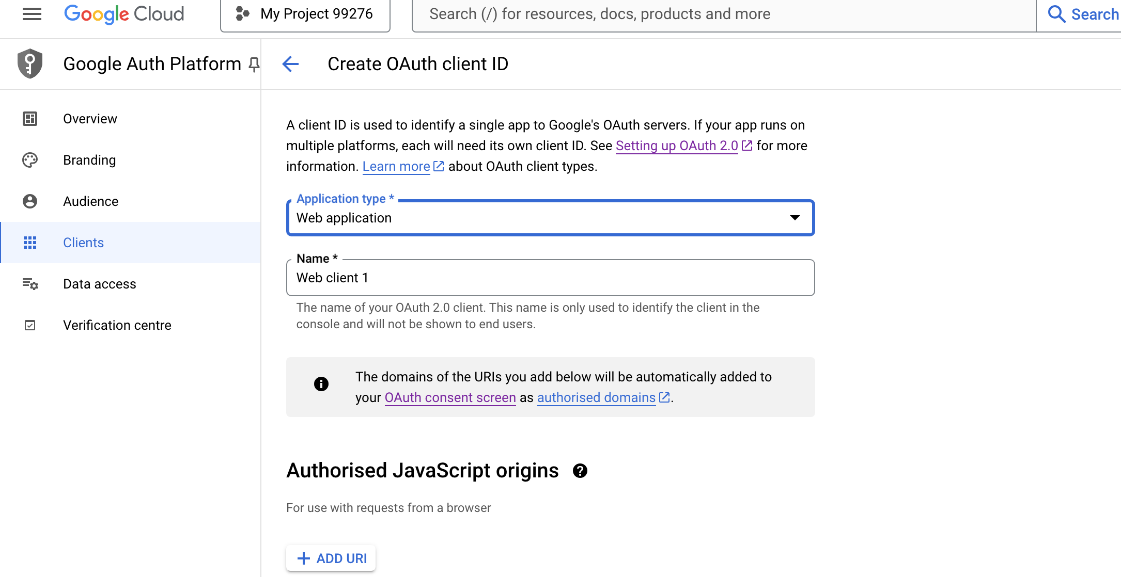The image size is (1121, 577).
Task: Click the ADD URI button
Action: coord(331,558)
